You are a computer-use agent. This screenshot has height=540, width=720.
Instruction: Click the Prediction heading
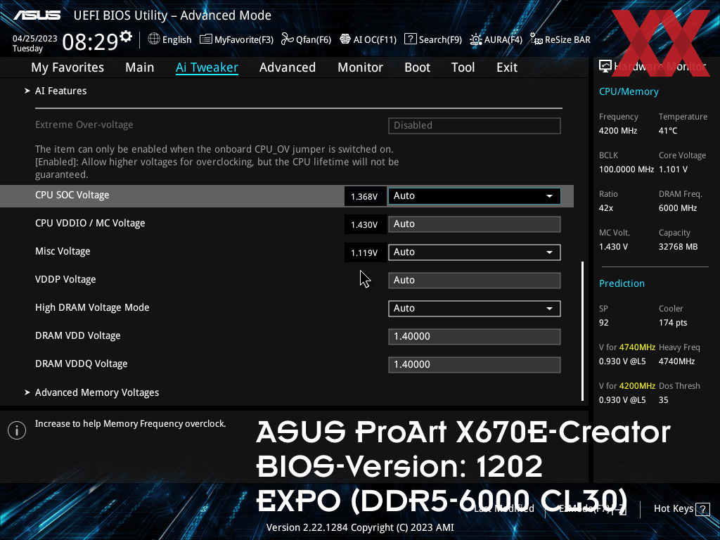622,284
